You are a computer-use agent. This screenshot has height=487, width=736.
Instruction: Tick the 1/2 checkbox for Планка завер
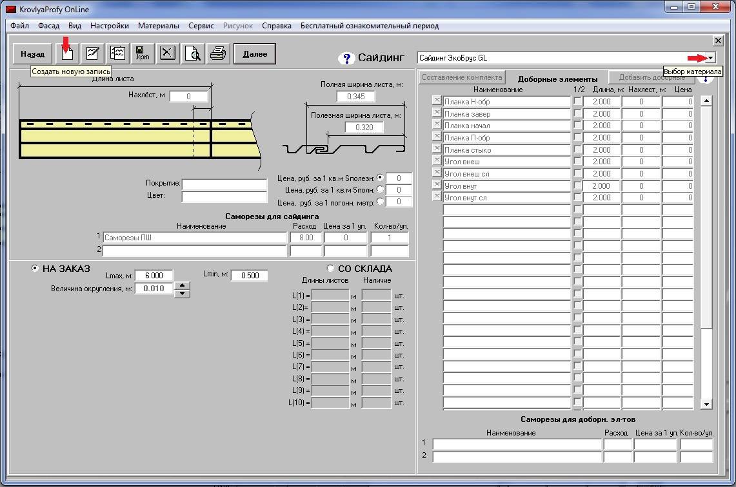coord(577,113)
